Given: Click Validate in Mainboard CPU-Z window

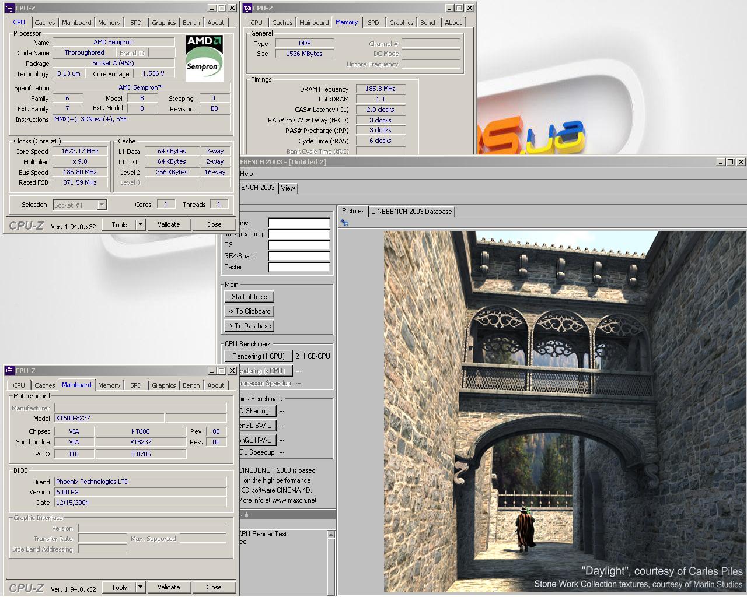Looking at the screenshot, I should (169, 587).
